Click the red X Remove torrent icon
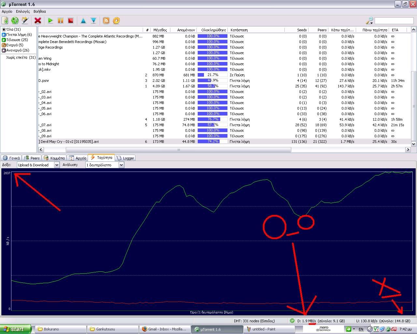This screenshot has width=417, height=334. (38, 21)
